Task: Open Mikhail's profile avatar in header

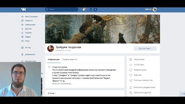Action: [x=155, y=9]
